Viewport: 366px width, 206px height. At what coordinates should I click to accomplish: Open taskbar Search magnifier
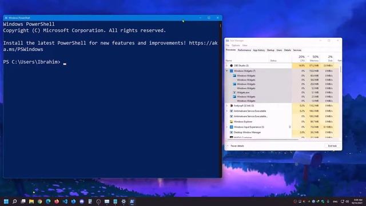coord(15,201)
